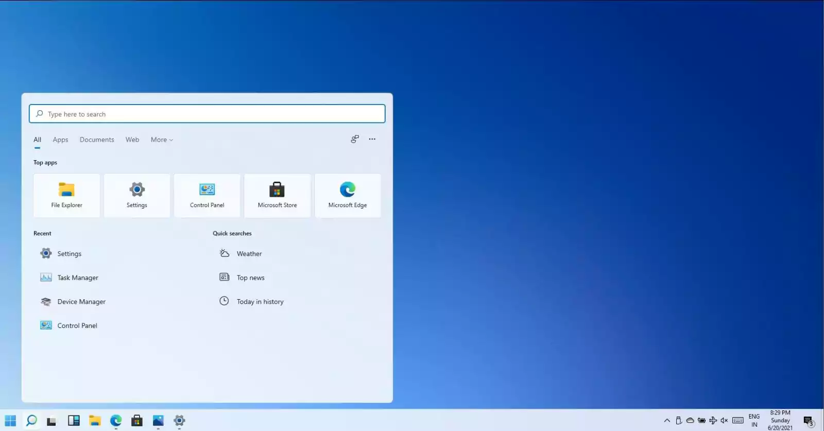Open Task View from the taskbar
Screen dimensions: 824x431
pyautogui.click(x=51, y=421)
